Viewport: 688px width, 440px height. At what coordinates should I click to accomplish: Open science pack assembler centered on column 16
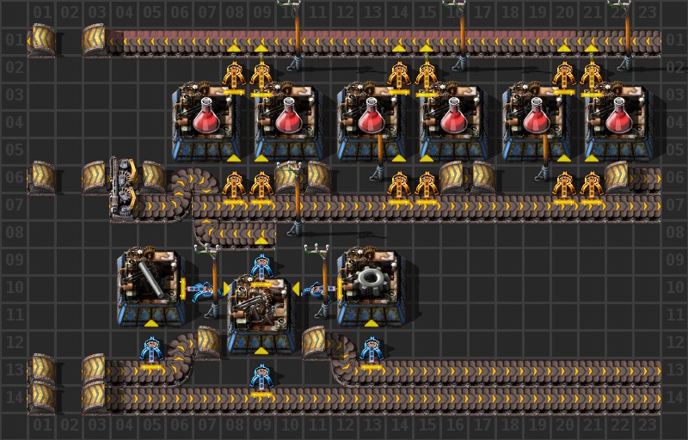(x=454, y=123)
